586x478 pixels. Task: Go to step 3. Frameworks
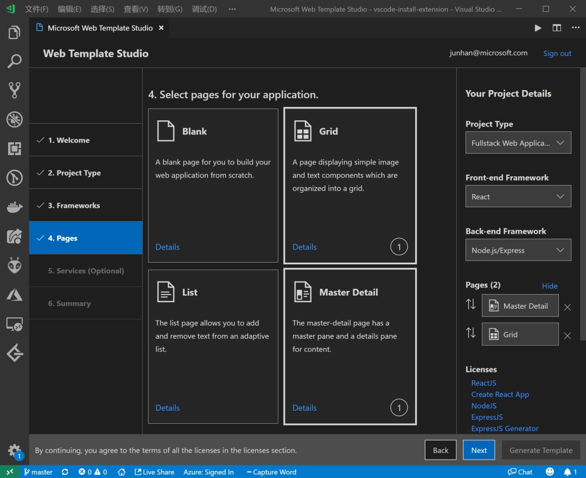[86, 205]
